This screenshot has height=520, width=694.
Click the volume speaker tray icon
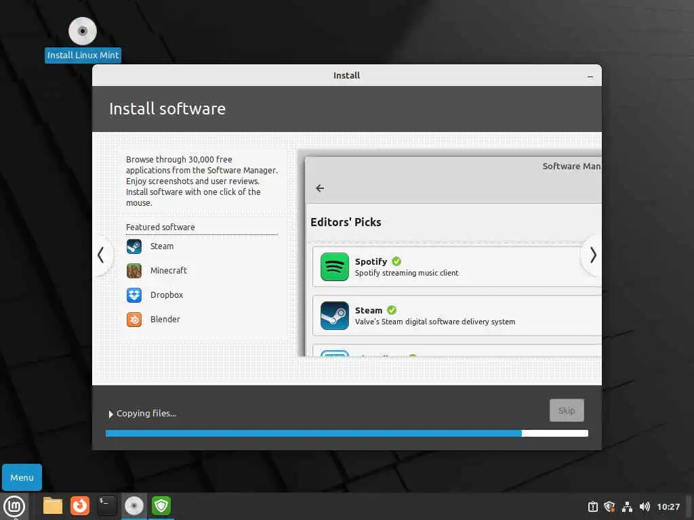click(x=645, y=506)
